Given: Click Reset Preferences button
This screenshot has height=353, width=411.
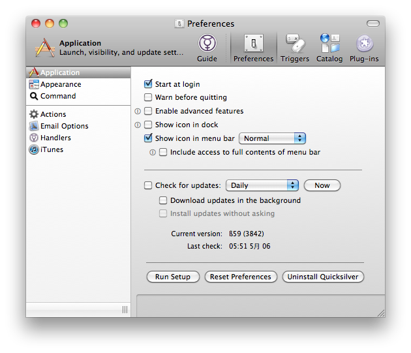Looking at the screenshot, I should point(241,277).
